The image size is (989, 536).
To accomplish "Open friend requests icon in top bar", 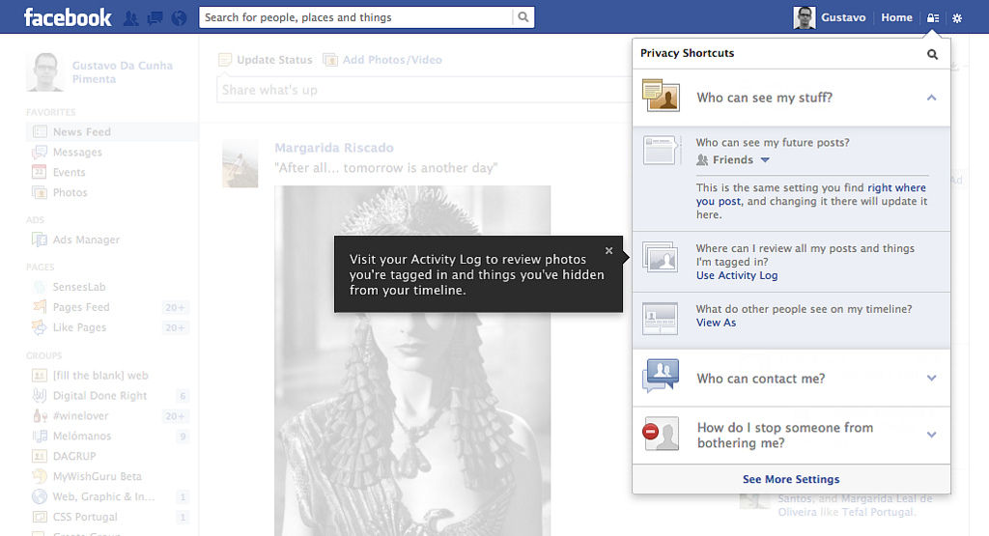I will 130,17.
